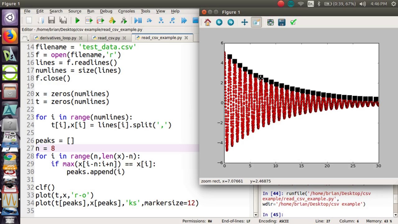
Task: Click the New file icon in Spyder toolbar
Action: tap(29, 21)
